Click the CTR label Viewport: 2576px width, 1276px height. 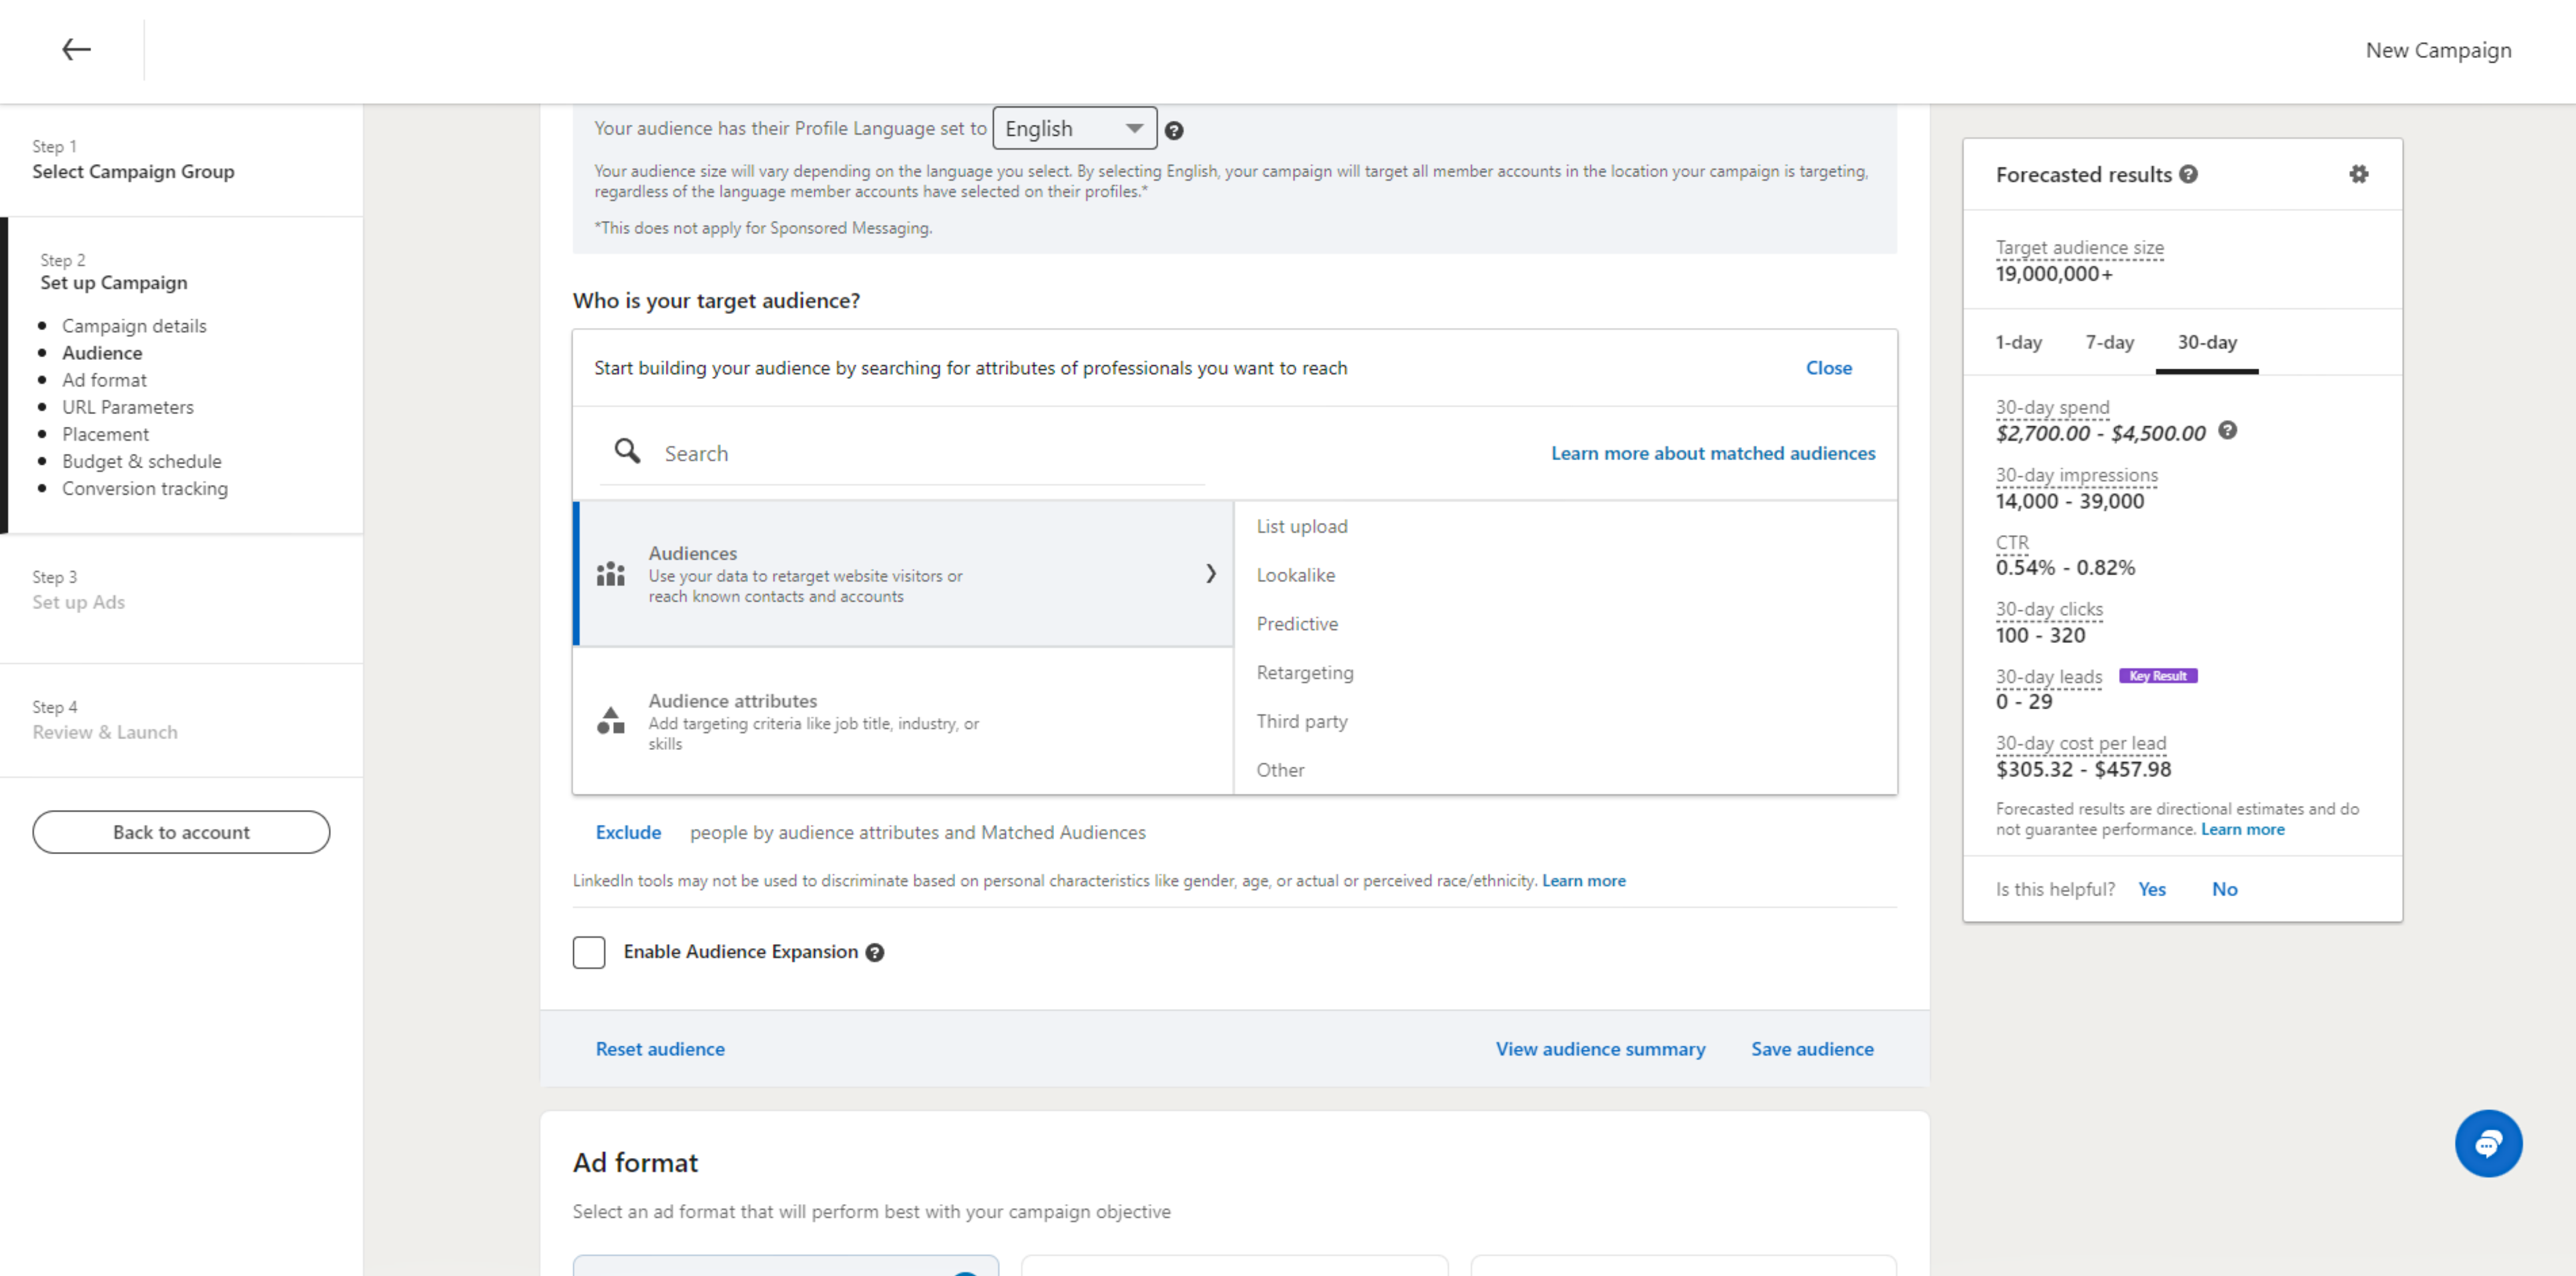2012,542
